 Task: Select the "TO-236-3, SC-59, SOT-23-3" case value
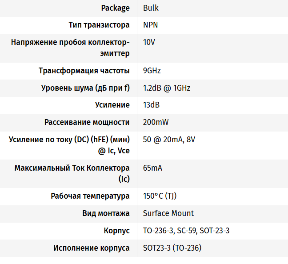pyautogui.click(x=186, y=231)
